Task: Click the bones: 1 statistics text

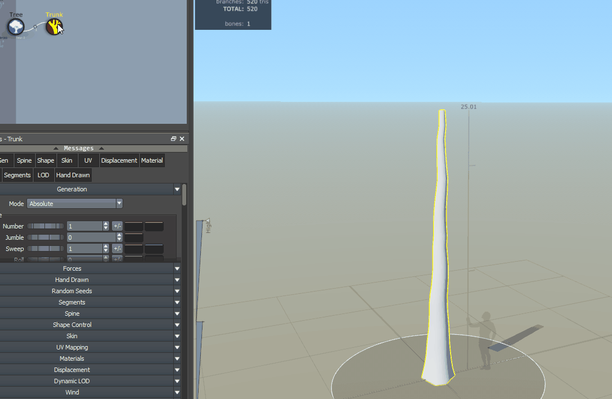Action: click(x=237, y=24)
